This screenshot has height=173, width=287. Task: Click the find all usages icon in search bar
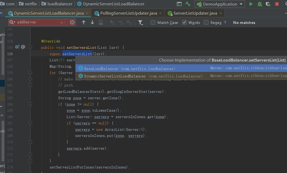tap(101, 22)
